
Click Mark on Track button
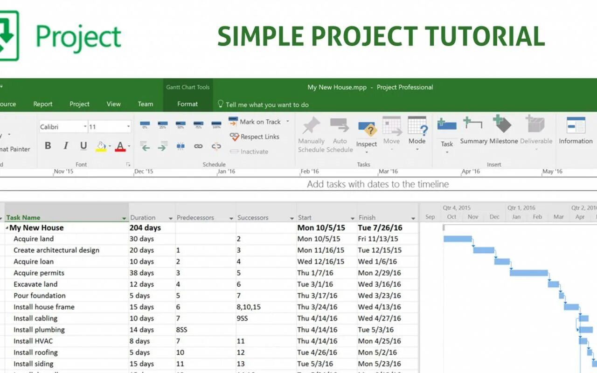point(255,122)
